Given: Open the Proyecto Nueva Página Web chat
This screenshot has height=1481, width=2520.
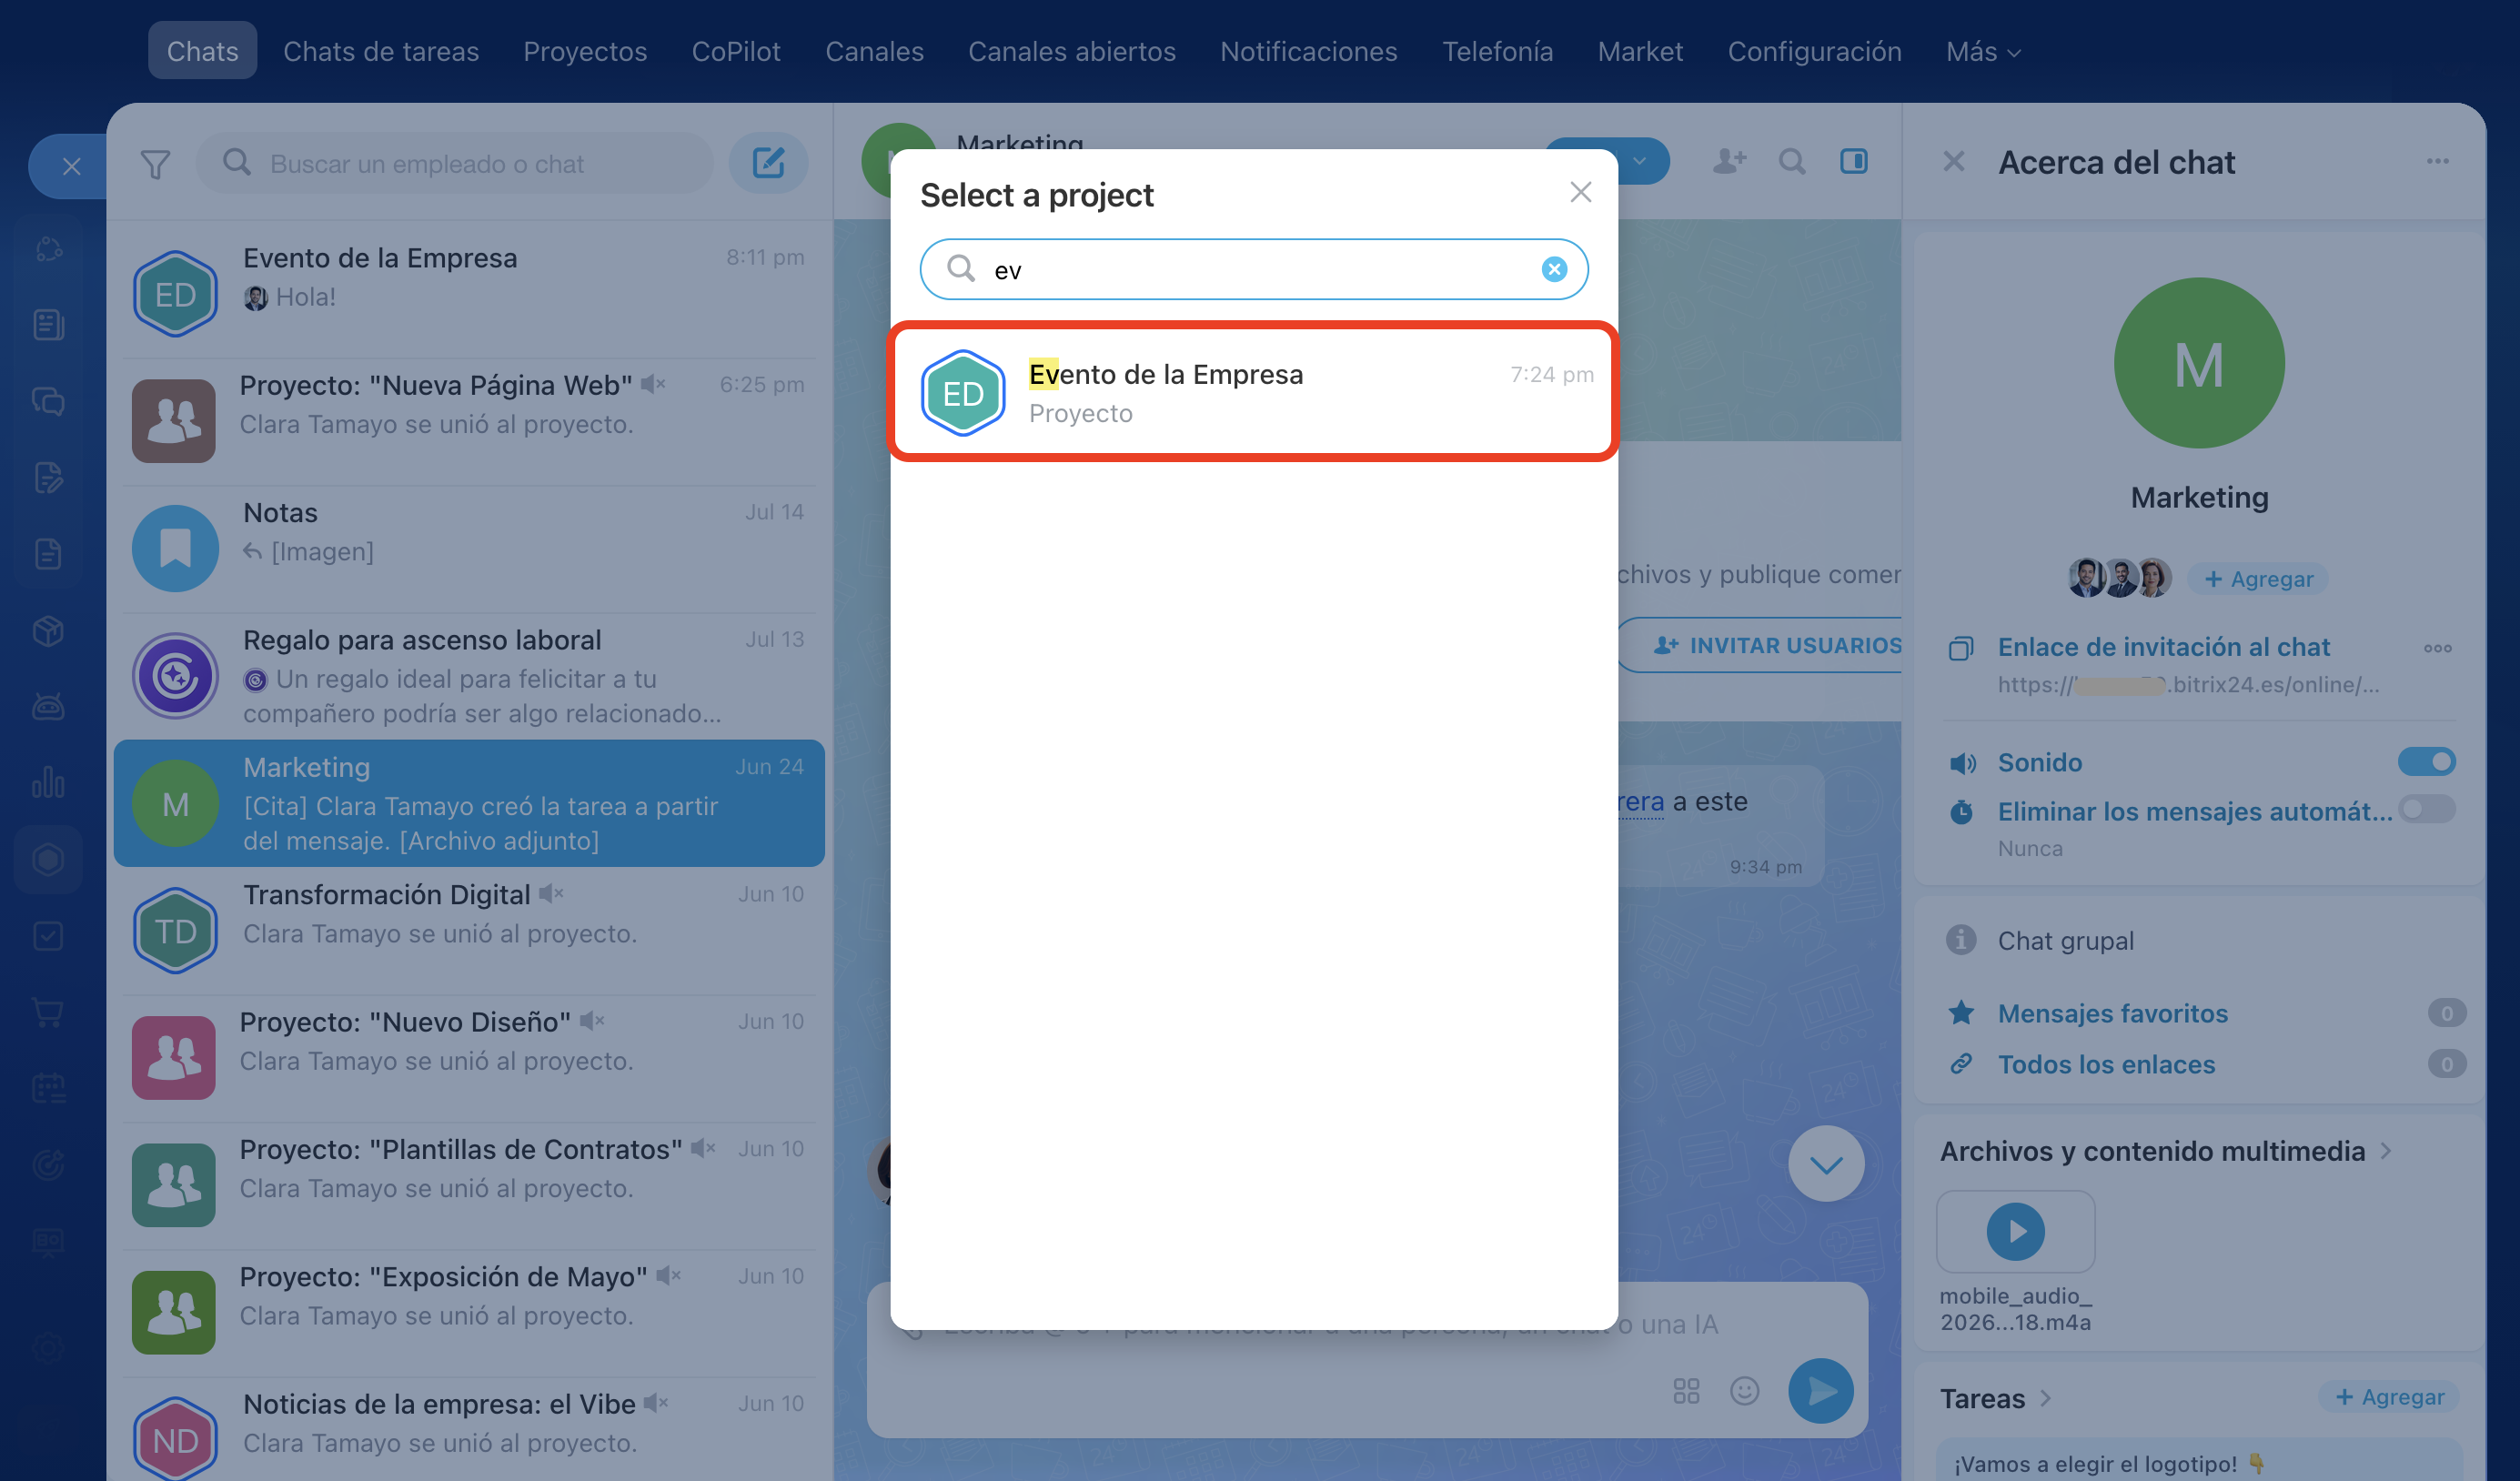Looking at the screenshot, I should tap(469, 421).
